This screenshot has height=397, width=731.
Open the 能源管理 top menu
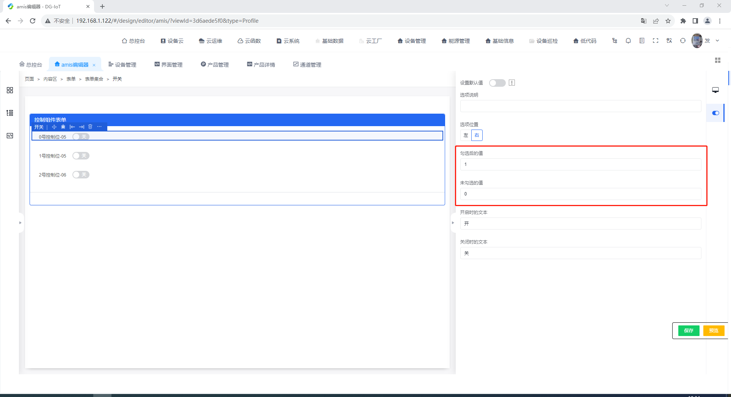tap(456, 41)
